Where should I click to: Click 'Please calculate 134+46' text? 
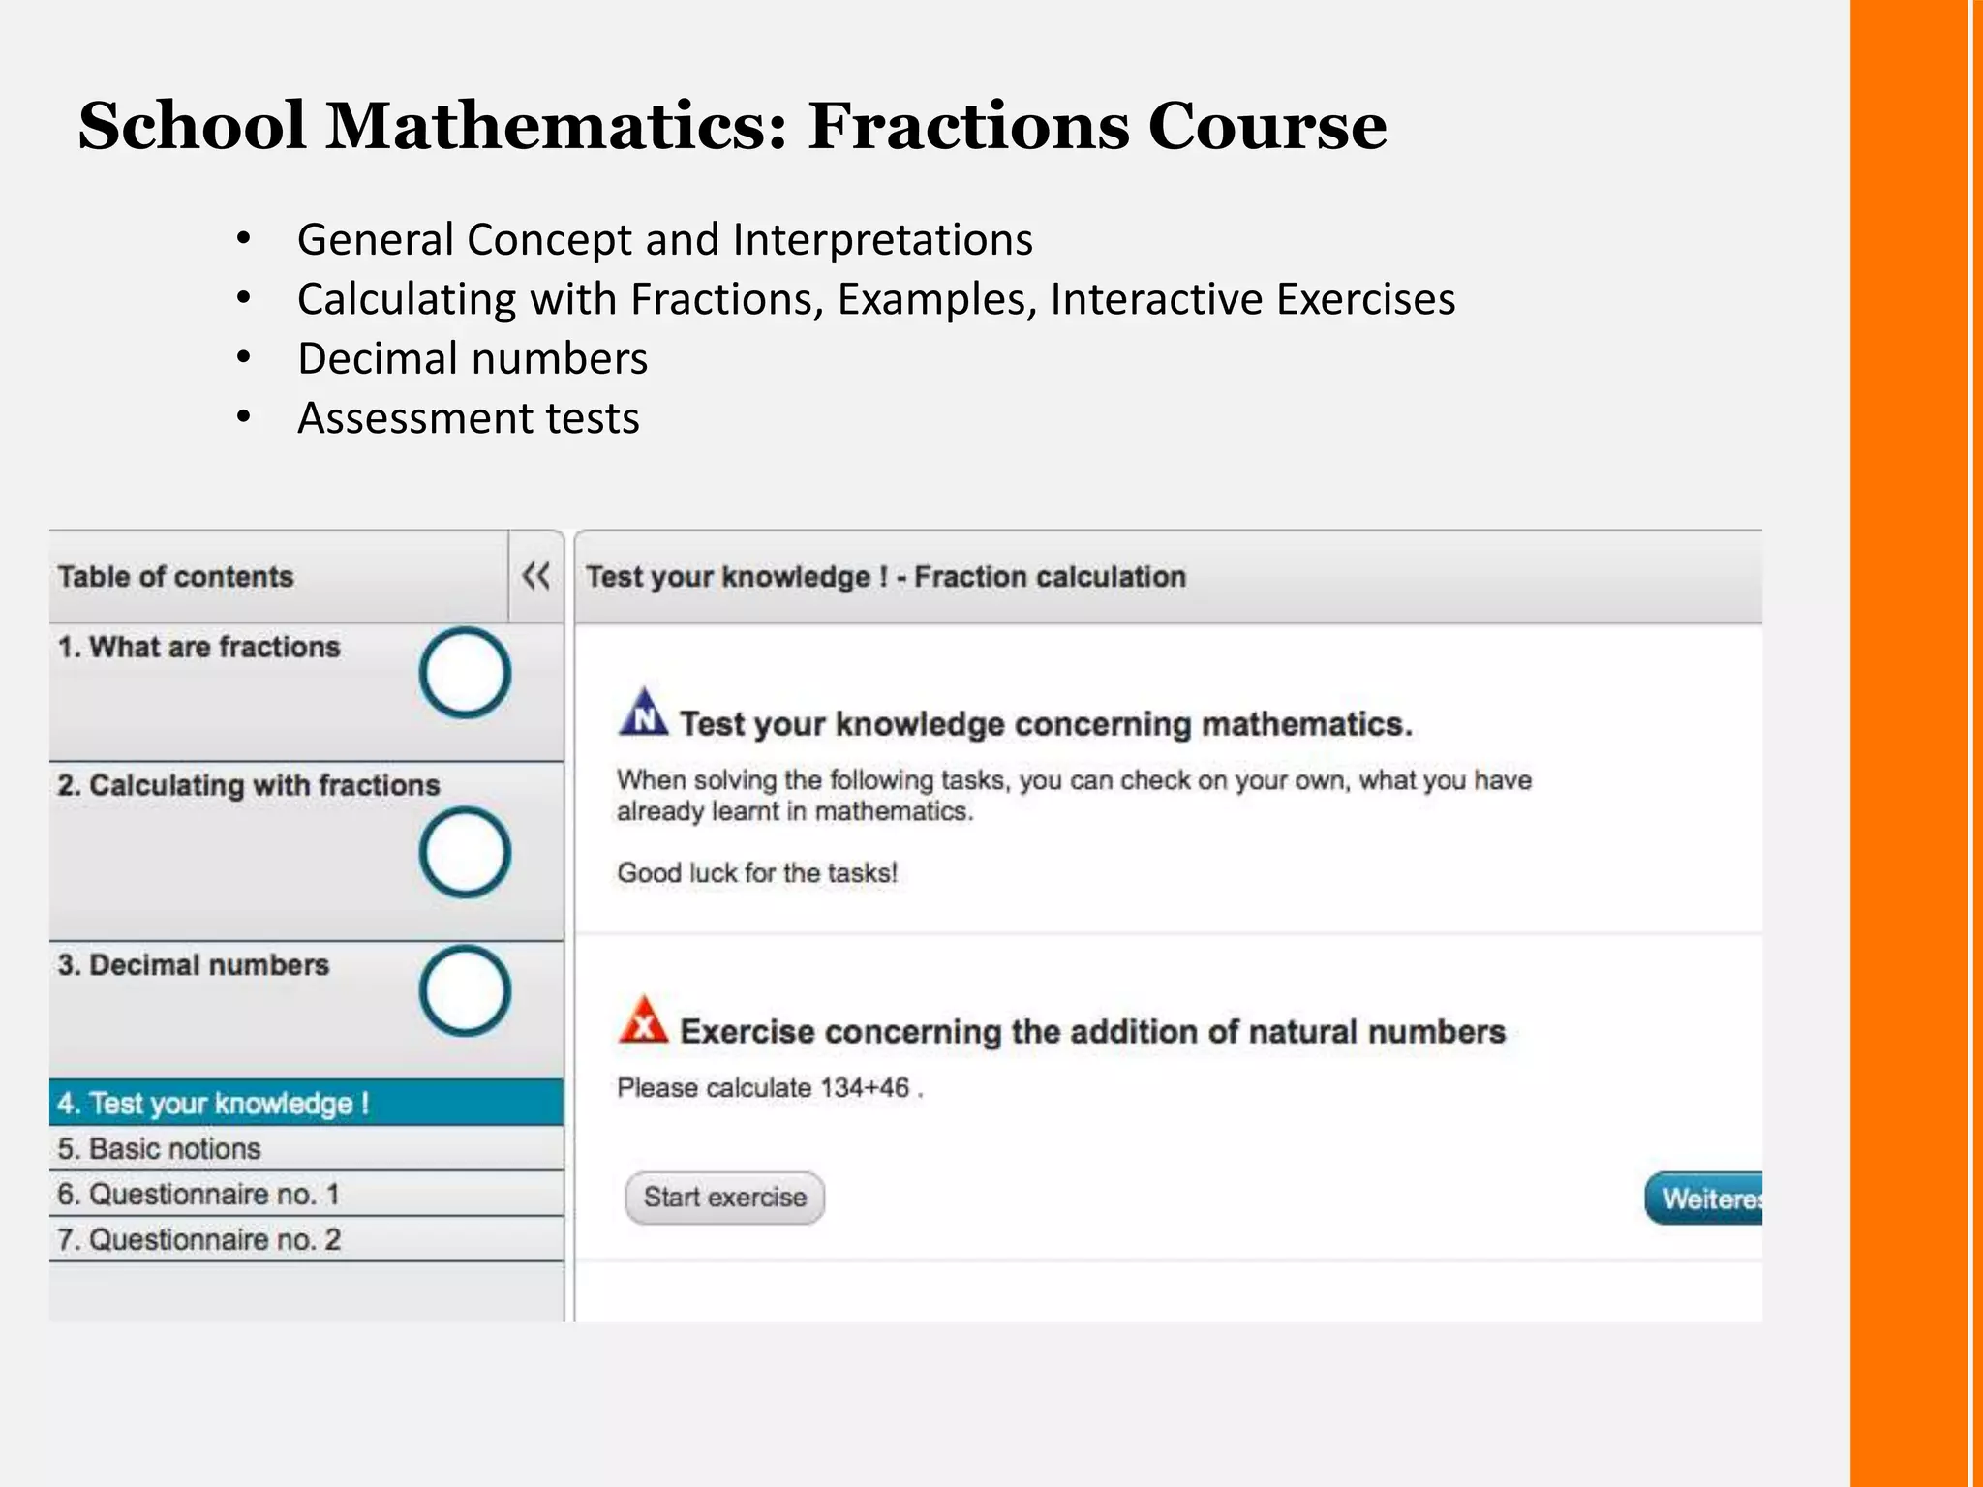pos(771,1087)
